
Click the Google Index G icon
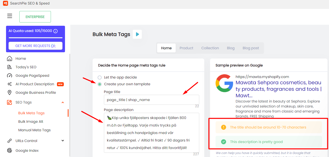(10, 150)
